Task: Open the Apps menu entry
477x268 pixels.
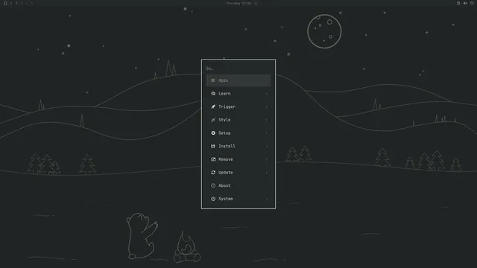Action: (238, 80)
